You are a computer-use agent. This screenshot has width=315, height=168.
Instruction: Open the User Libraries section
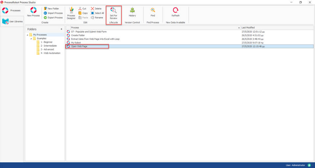click(12, 21)
